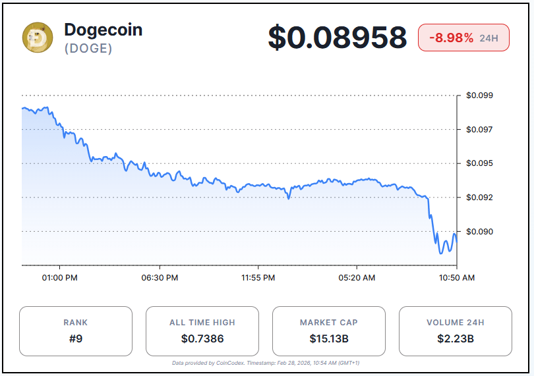534x376 pixels.
Task: Click the $0.092 price axis label
Action: (x=479, y=198)
